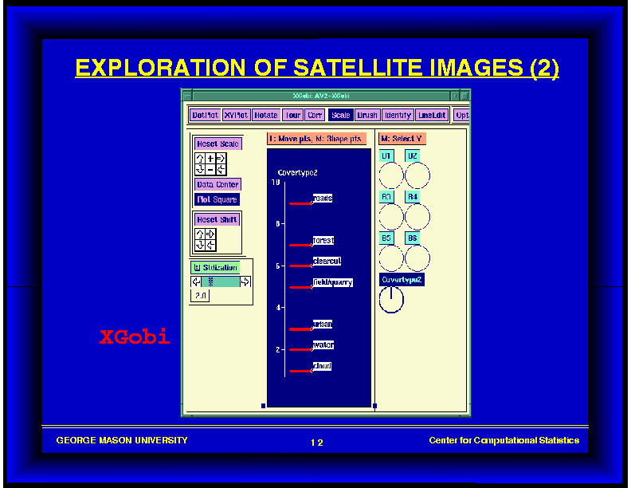Toggle the Stdization checkbox
Image resolution: width=631 pixels, height=488 pixels.
197,268
